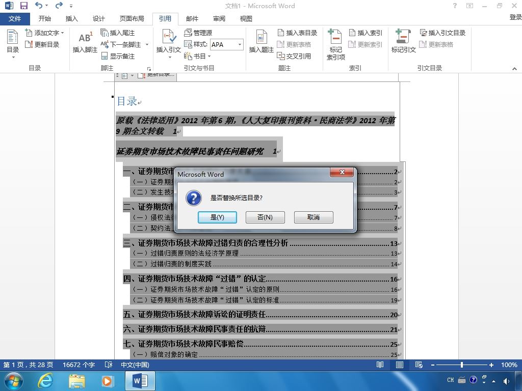
Task: Click the proofing icon in status bar
Action: 109,365
